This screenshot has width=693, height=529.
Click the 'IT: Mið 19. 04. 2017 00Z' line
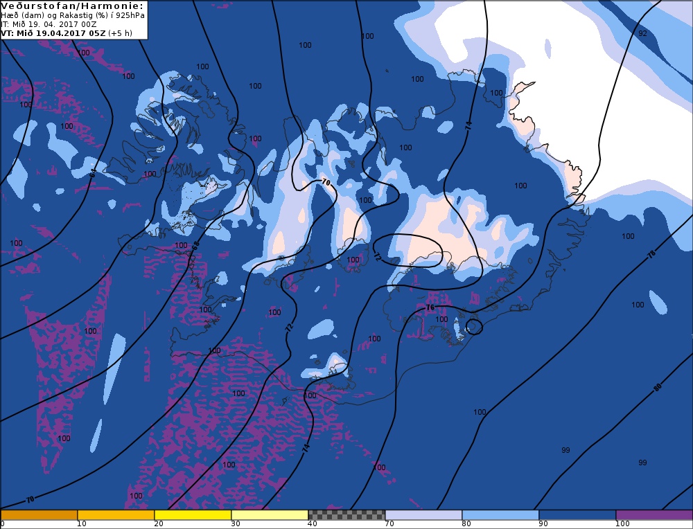49,24
